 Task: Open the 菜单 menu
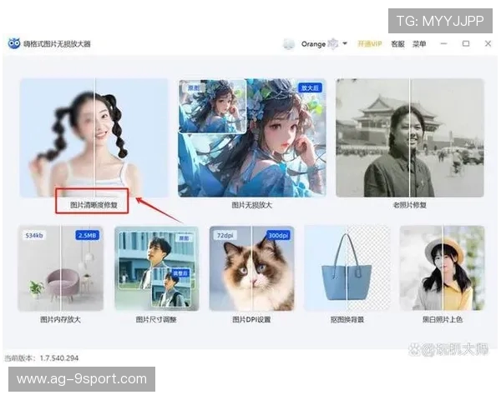pos(419,43)
